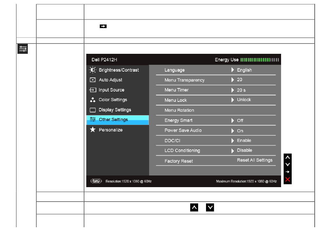Expand the Energy Smart arrow
The image size is (327, 231).
(x=232, y=121)
